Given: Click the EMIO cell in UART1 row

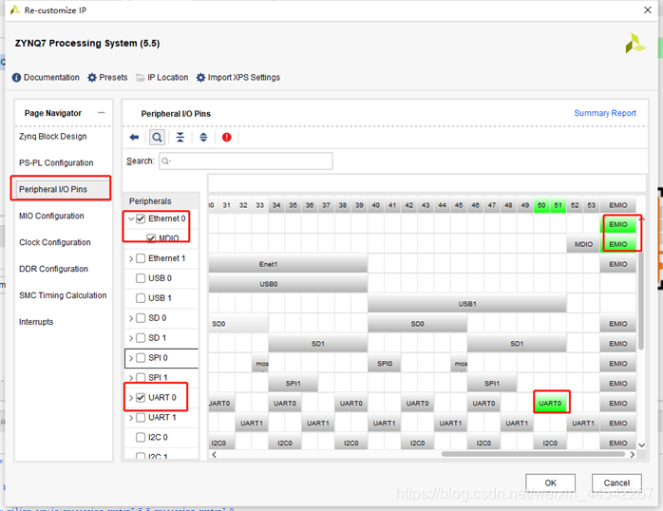Looking at the screenshot, I should (x=617, y=423).
